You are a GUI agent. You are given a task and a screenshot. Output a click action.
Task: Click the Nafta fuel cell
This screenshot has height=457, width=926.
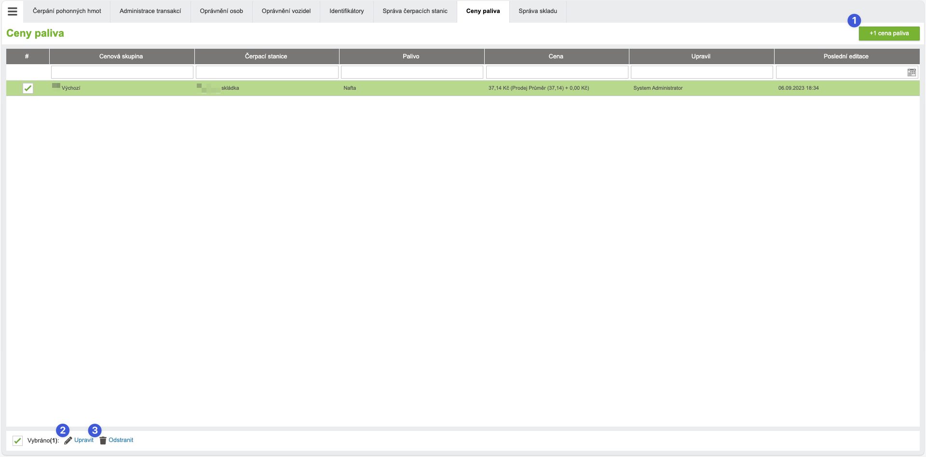click(x=411, y=88)
